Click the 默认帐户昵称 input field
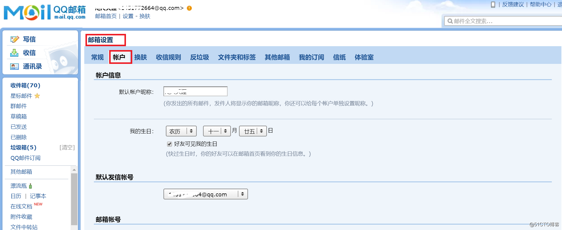Image resolution: width=562 pixels, height=230 pixels. [195, 91]
